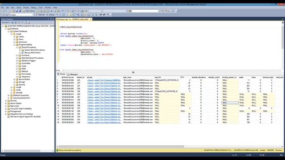This screenshot has height=160, width=285.
Task: Switch to the Results tab
Action: 61,74
